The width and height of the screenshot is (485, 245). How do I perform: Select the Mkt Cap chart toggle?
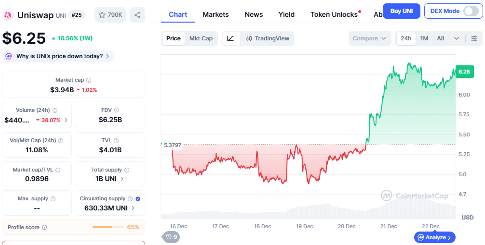tap(201, 38)
